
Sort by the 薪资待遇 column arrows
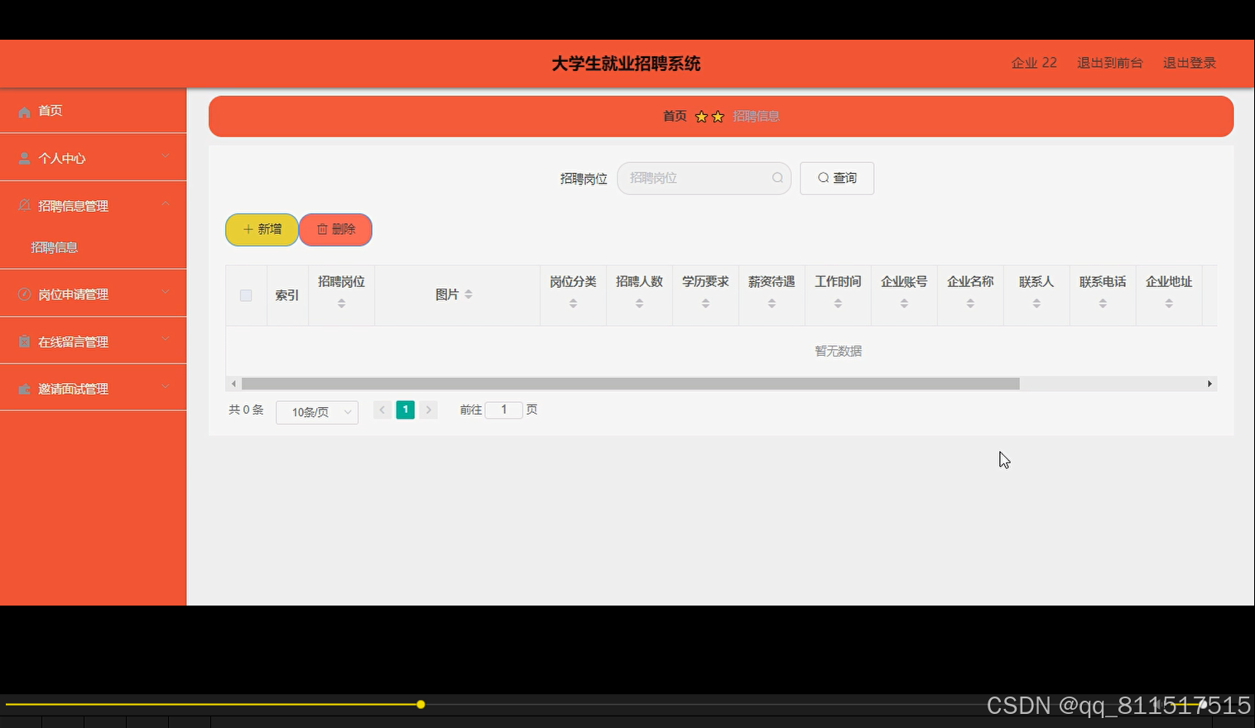772,304
